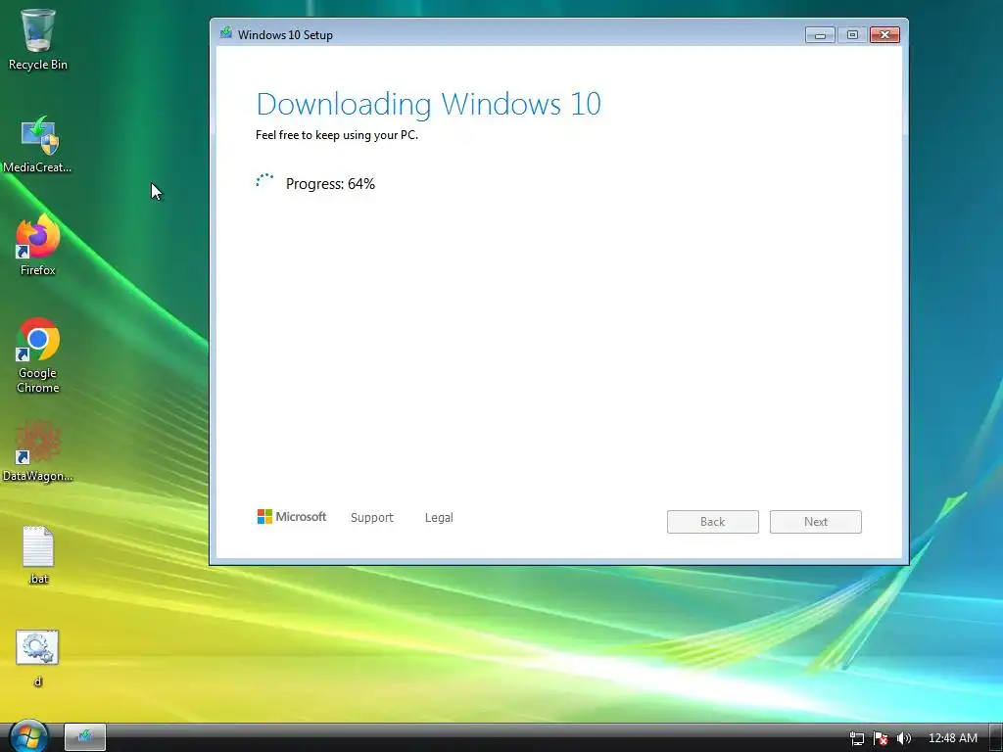
Task: Click the Windows 10 Setup taskbar button
Action: tap(85, 737)
